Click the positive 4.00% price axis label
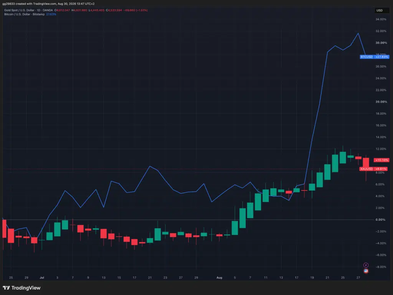The image size is (393, 295). [380, 196]
